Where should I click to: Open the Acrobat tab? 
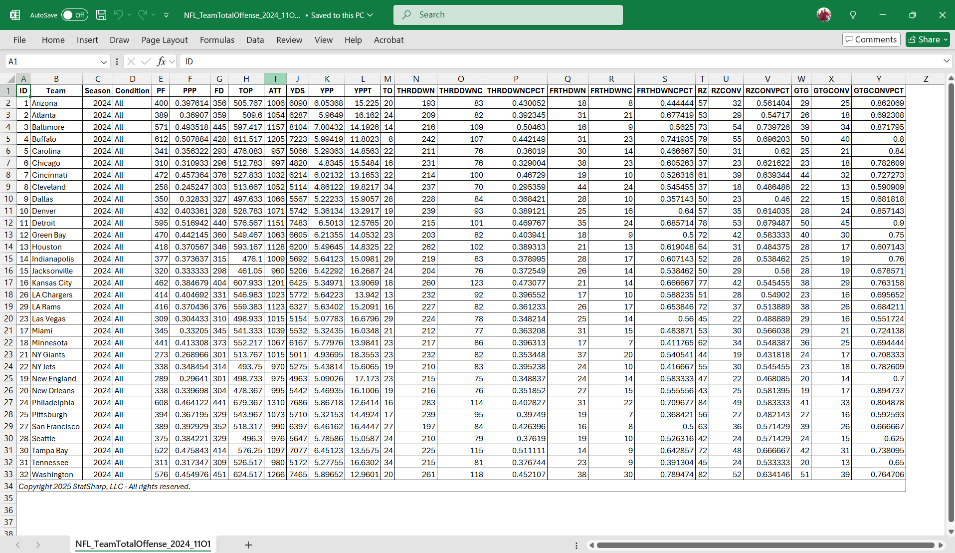pyautogui.click(x=389, y=40)
